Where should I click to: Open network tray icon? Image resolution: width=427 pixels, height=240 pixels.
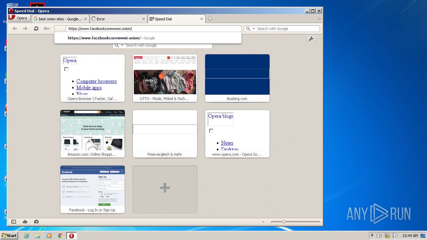(387, 236)
